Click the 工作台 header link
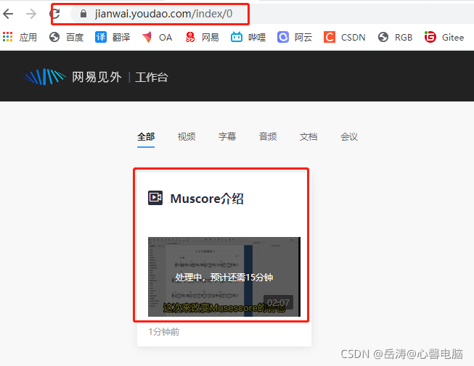Image resolution: width=474 pixels, height=366 pixels. (152, 77)
